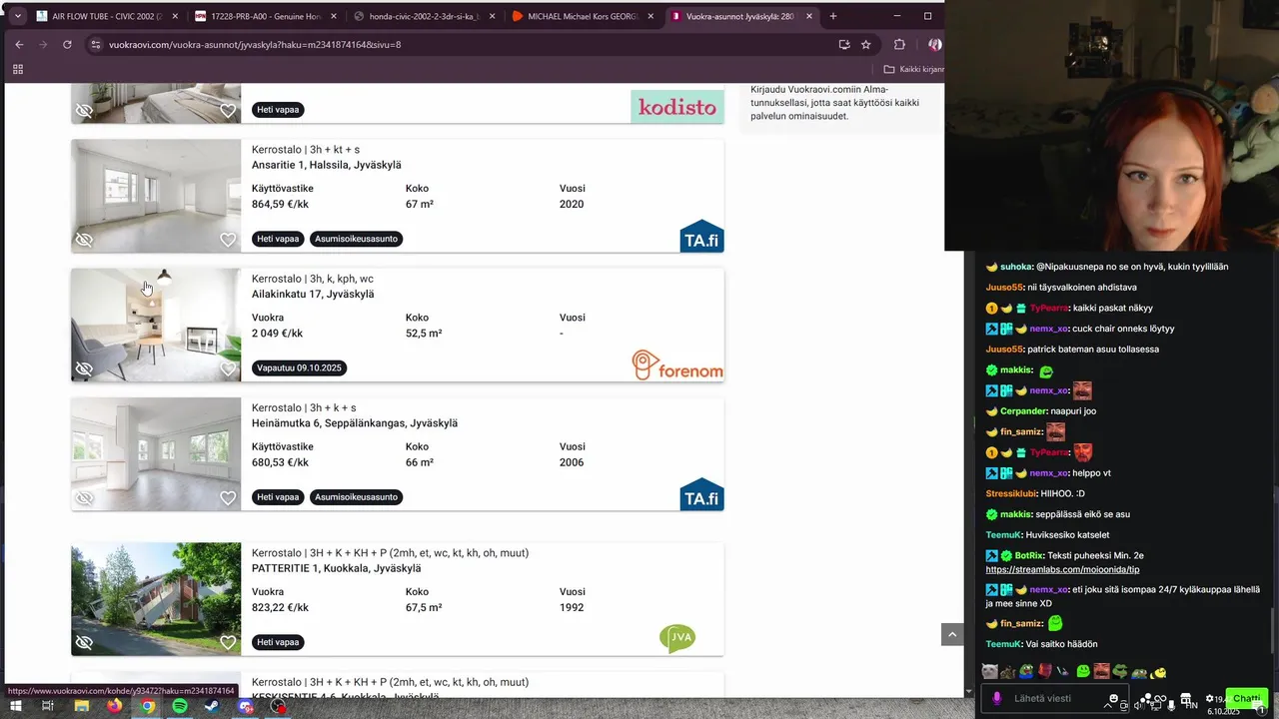Image resolution: width=1279 pixels, height=719 pixels.
Task: Click the Ailakinkatu 17 apartment photo
Action: (x=156, y=325)
